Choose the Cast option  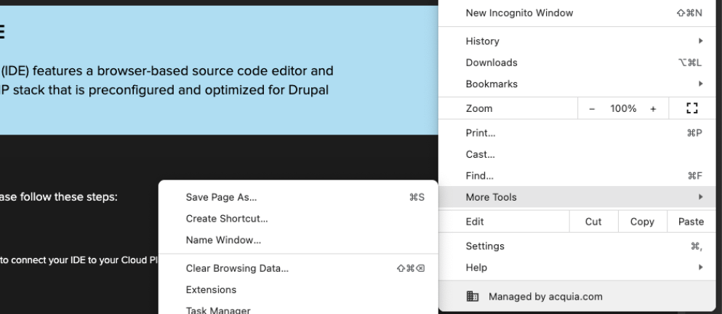pyautogui.click(x=480, y=155)
